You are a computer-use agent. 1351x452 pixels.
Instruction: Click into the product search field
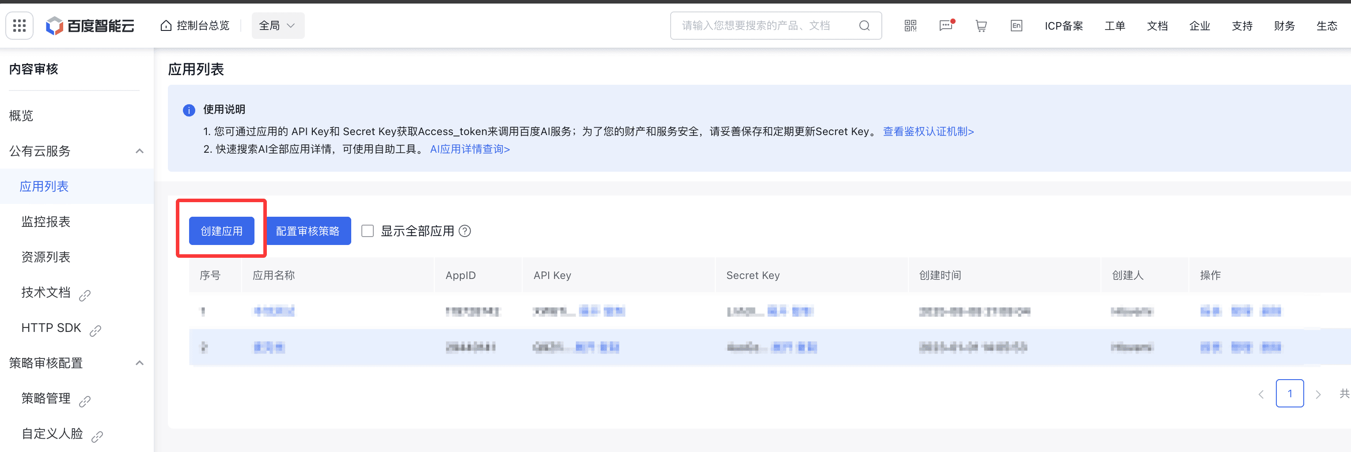point(766,26)
